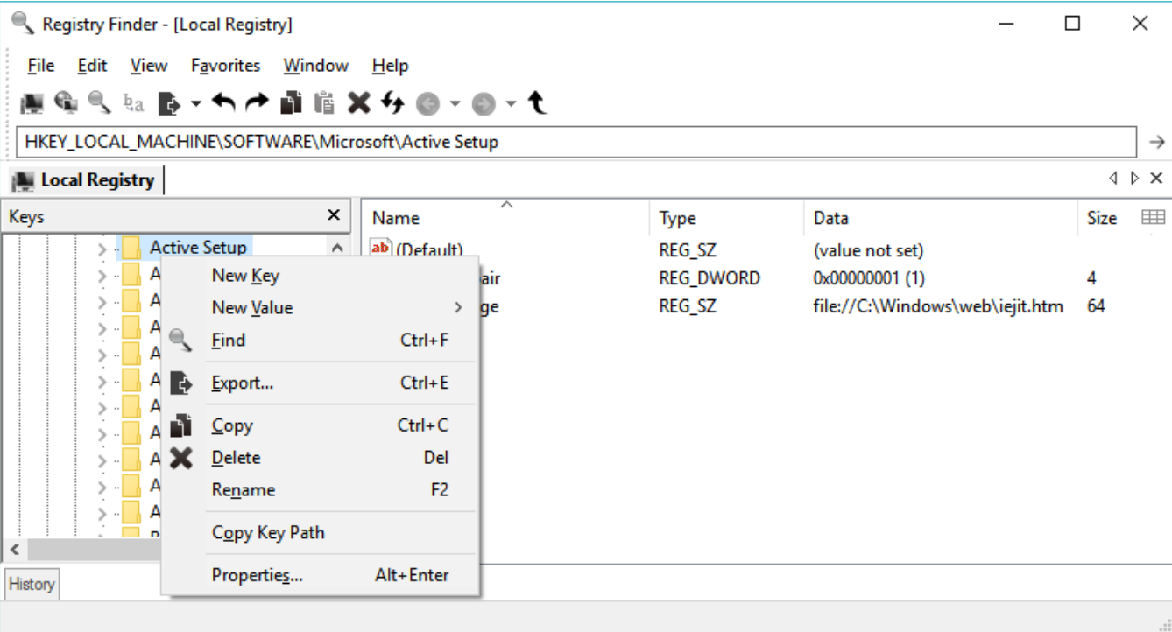Click the Paste clipboard toolbar icon
1172x632 pixels.
tap(326, 102)
